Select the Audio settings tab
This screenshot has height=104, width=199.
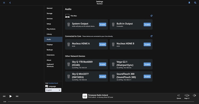(53, 39)
